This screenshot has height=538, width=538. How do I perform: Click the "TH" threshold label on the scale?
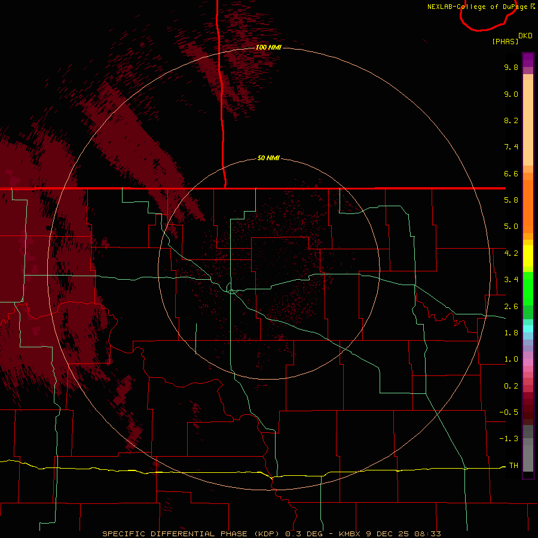coord(513,466)
